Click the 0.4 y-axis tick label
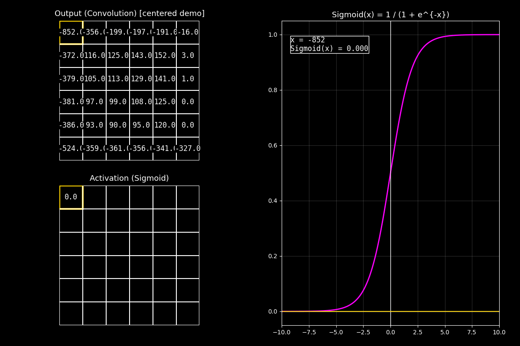The image size is (520, 346). (273, 201)
